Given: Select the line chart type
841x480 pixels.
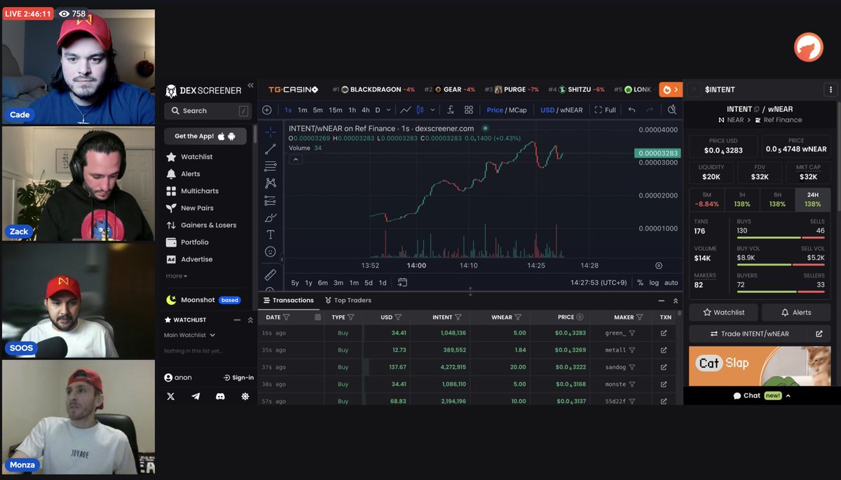Looking at the screenshot, I should 405,110.
